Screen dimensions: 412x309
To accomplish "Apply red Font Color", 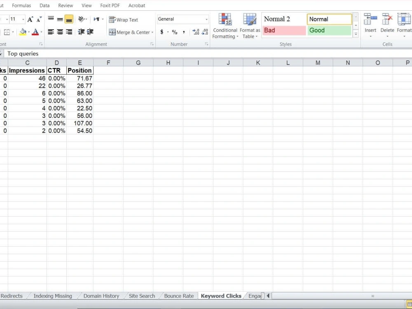I will tap(35, 32).
